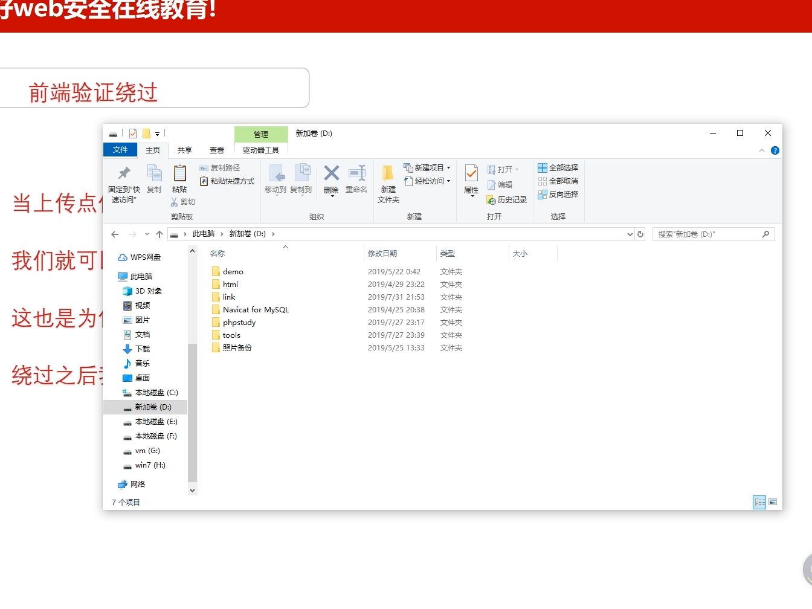The image size is (812, 609).
Task: Click the Up one level arrow
Action: pyautogui.click(x=159, y=234)
